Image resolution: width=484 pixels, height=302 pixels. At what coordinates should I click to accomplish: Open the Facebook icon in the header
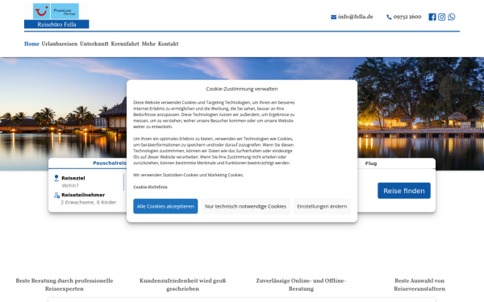tap(432, 17)
